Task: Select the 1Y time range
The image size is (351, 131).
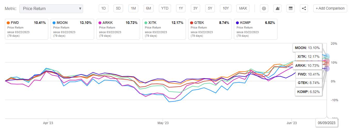Action: pos(181,8)
